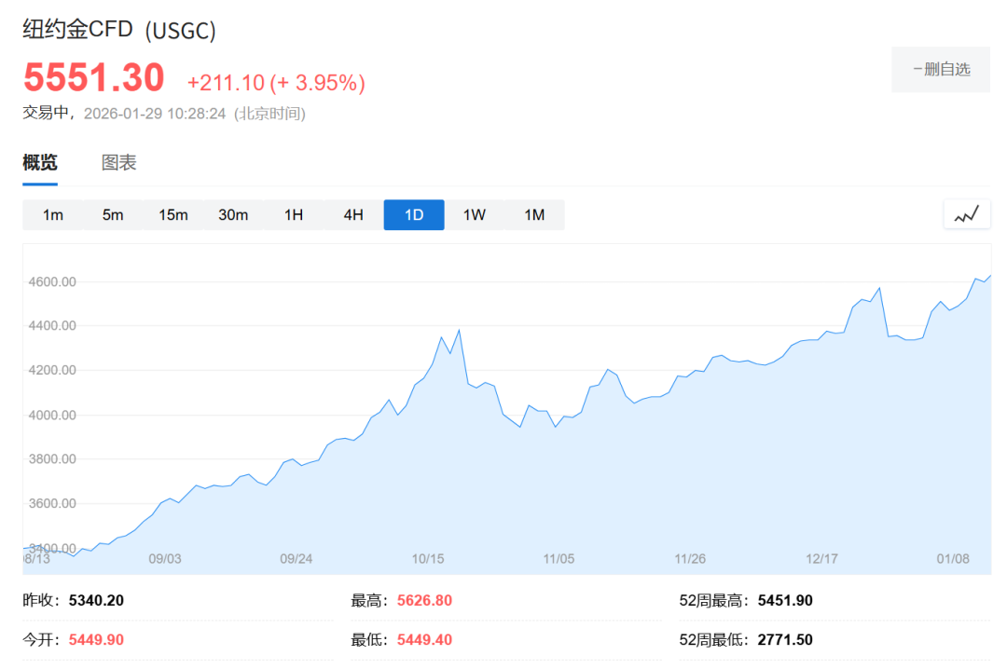Switch chart to 15m interval

pyautogui.click(x=173, y=215)
